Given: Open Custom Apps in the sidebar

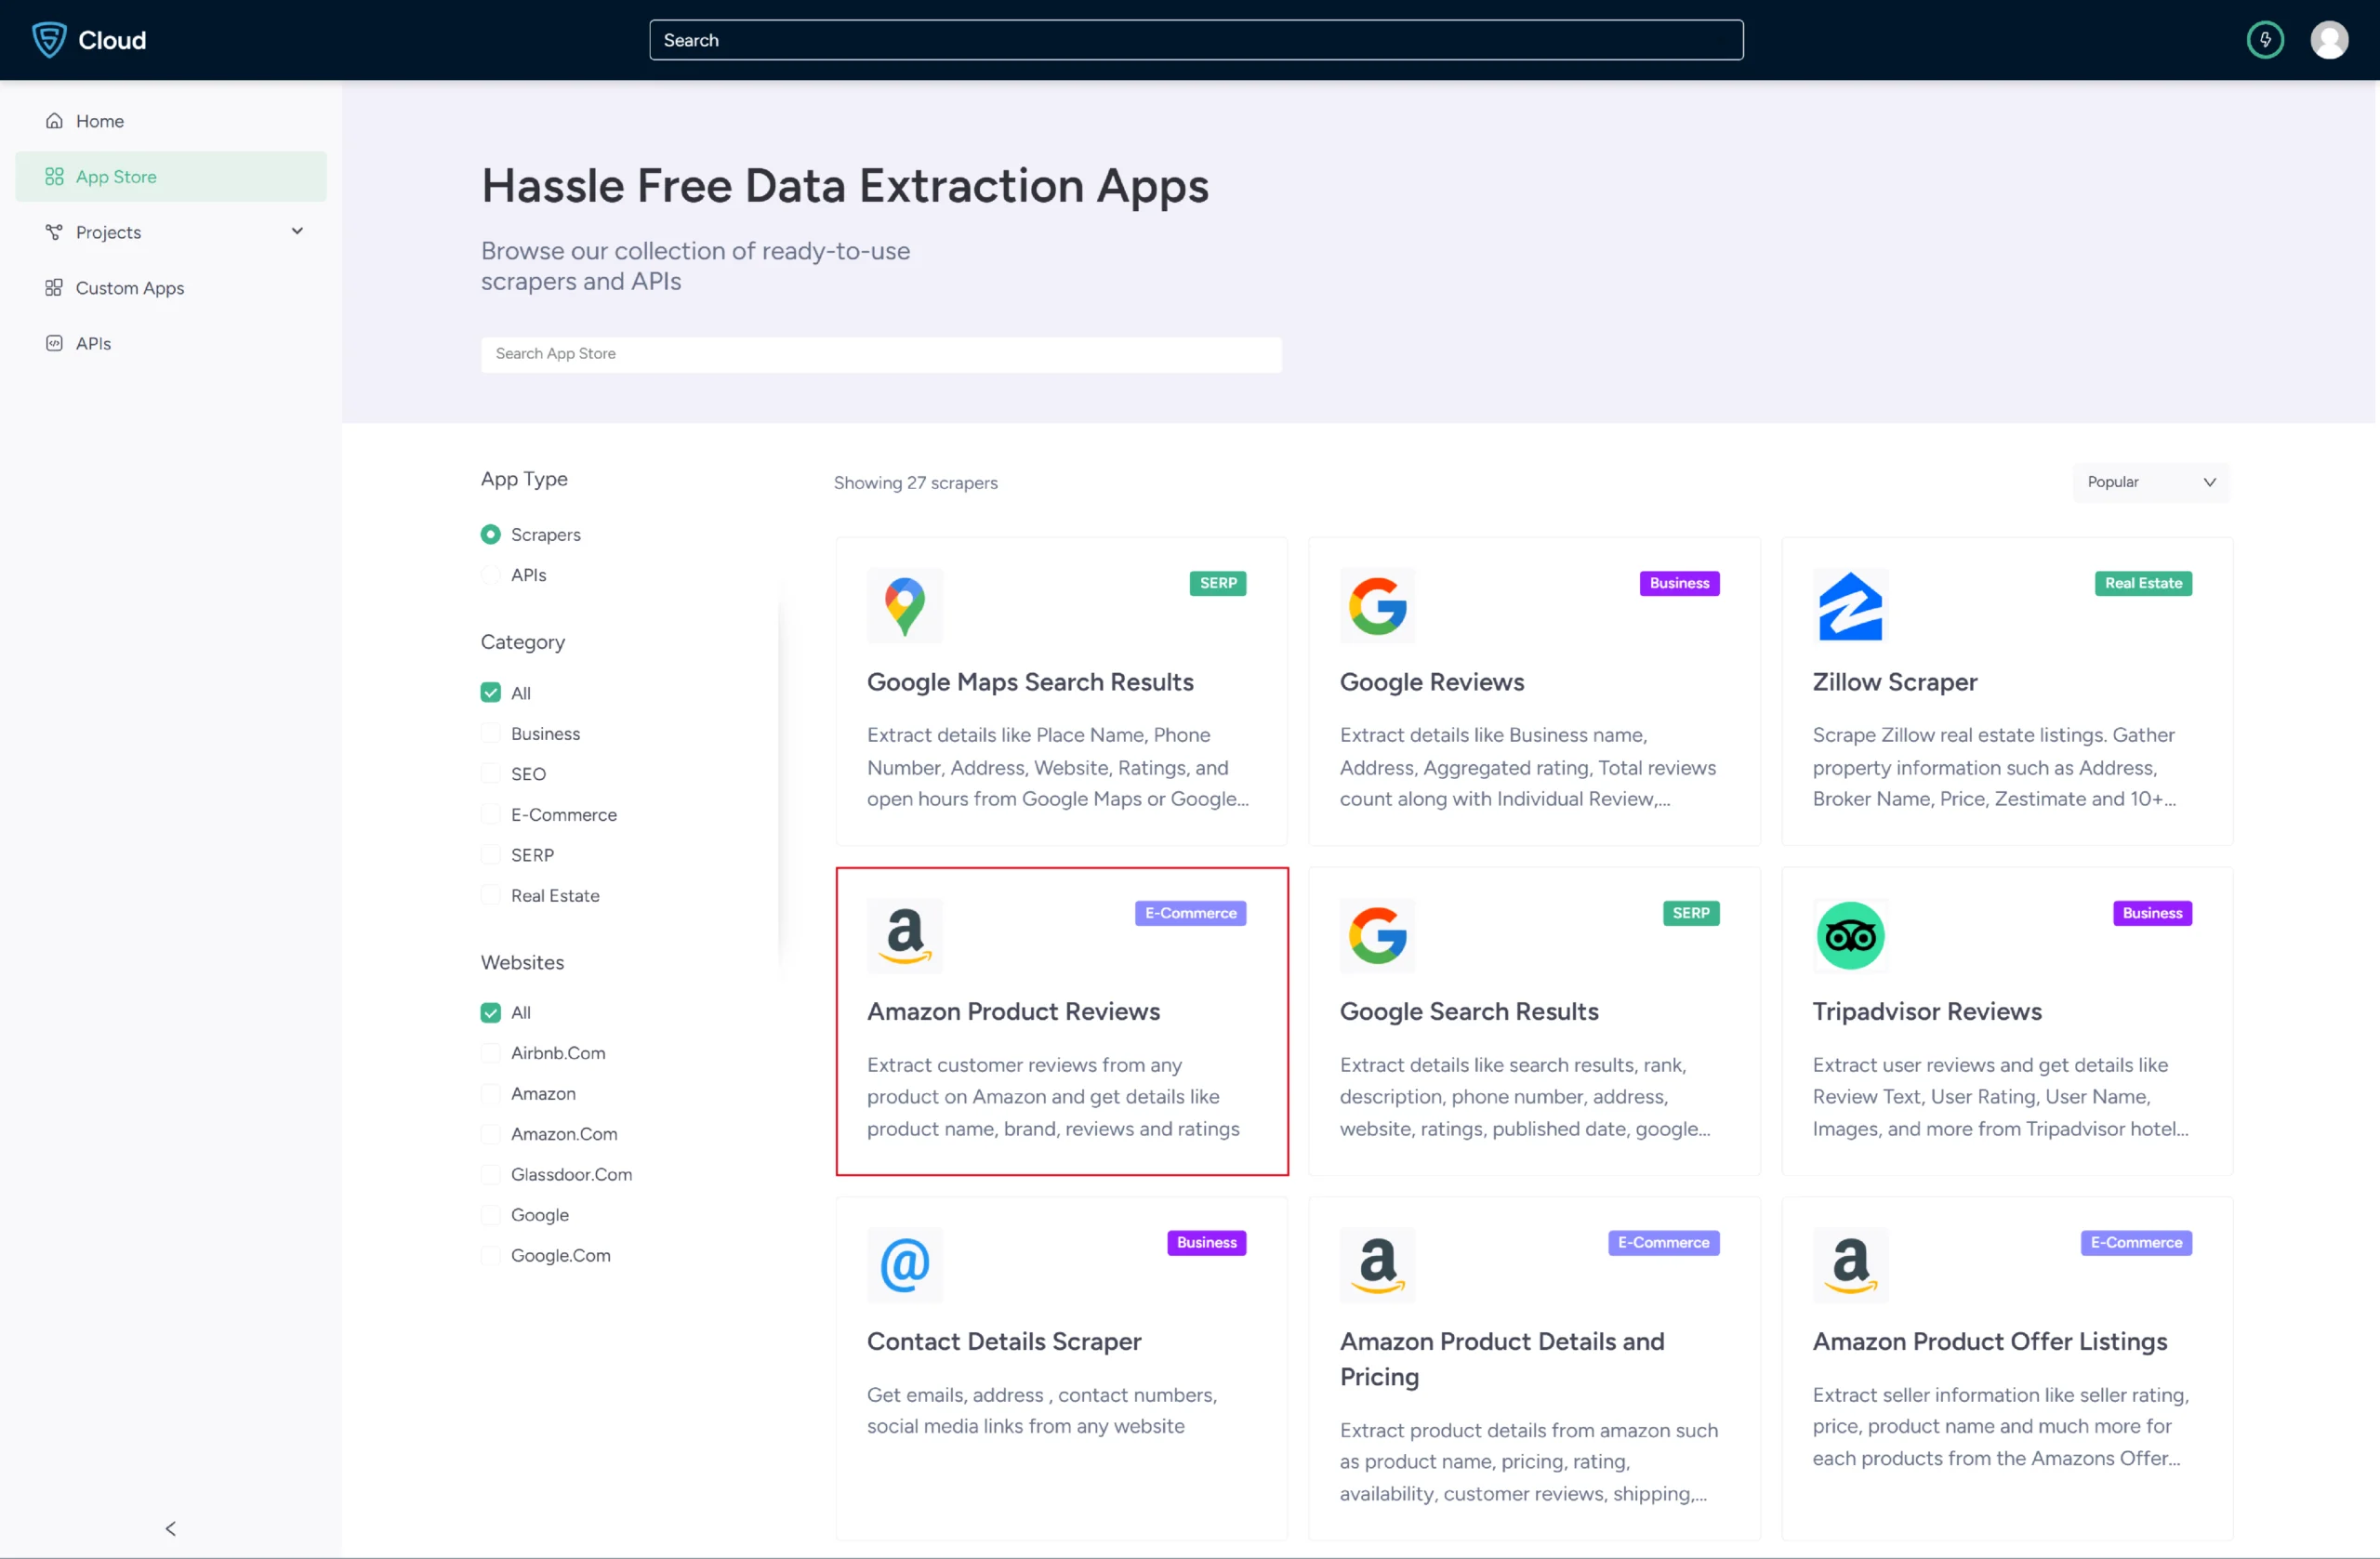Looking at the screenshot, I should click(x=171, y=288).
